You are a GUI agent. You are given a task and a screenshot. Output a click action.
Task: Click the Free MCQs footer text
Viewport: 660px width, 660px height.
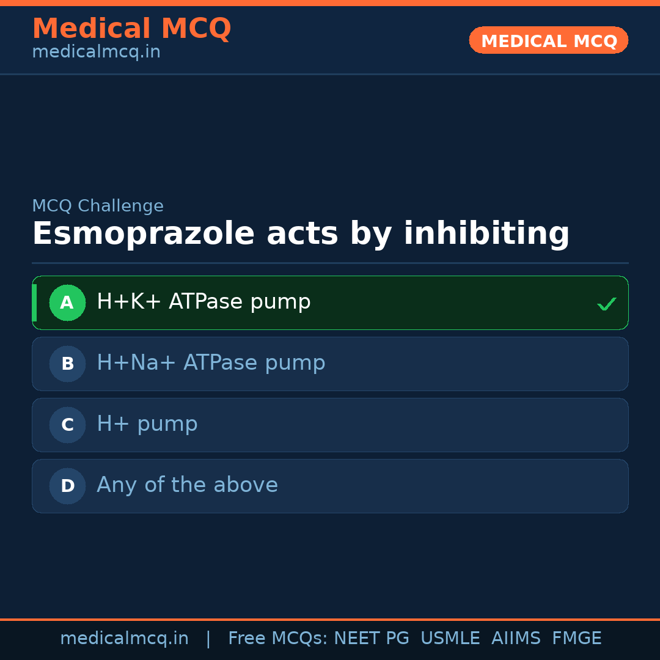click(x=277, y=639)
